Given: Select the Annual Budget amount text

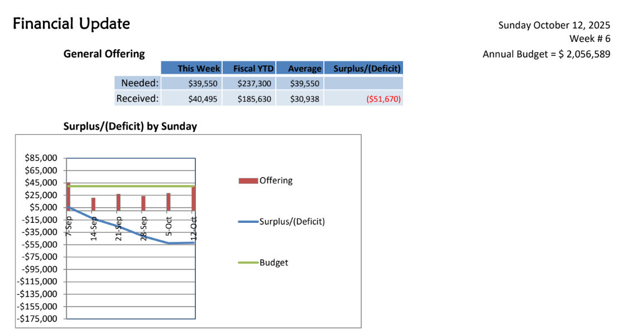Looking at the screenshot, I should pyautogui.click(x=546, y=54).
